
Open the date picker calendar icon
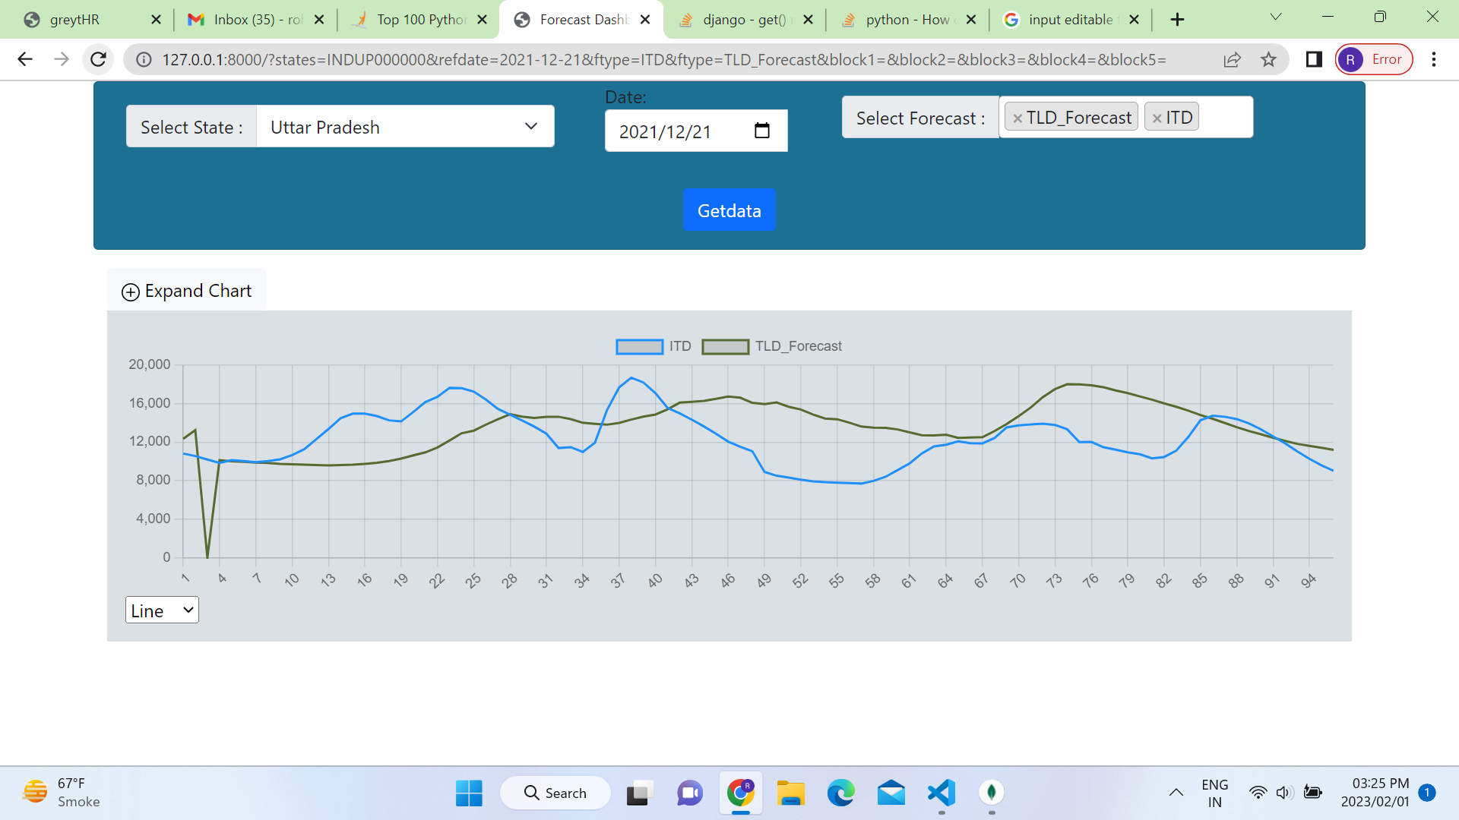tap(762, 131)
